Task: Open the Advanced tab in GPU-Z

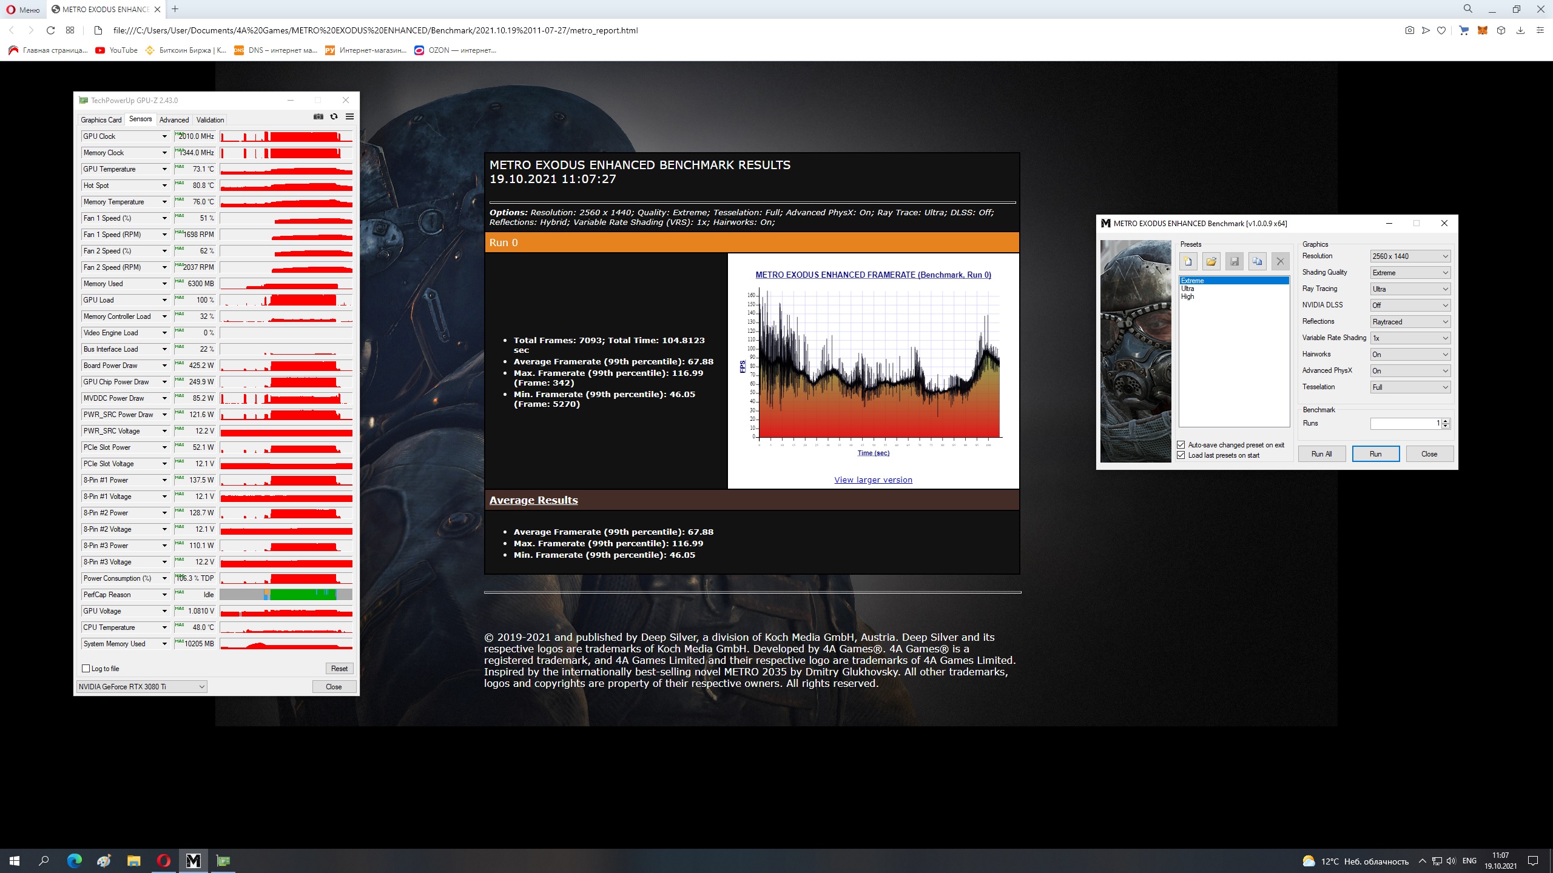Action: pos(174,120)
